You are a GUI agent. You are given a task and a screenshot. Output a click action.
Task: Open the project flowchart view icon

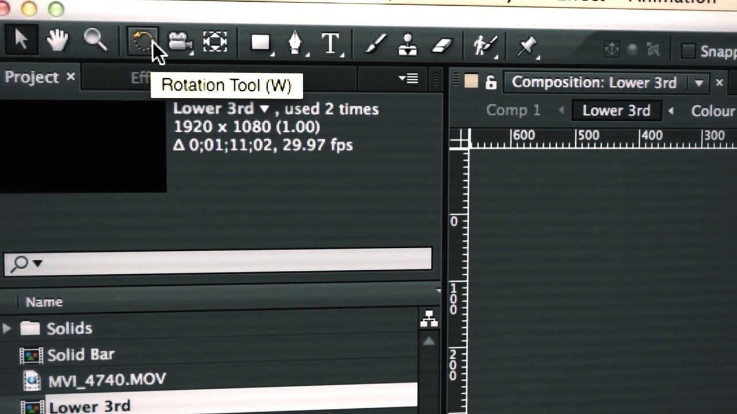coord(428,319)
